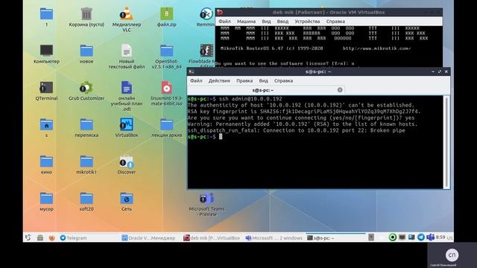Close the s@s-pc: ~ terminal tab

pos(340,90)
